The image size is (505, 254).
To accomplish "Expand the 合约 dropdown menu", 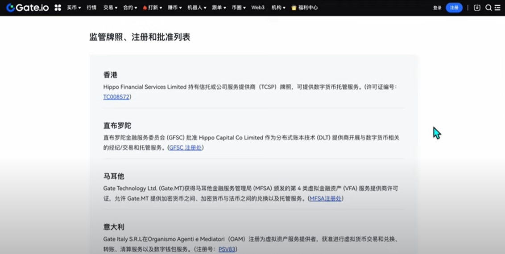I will click(130, 8).
